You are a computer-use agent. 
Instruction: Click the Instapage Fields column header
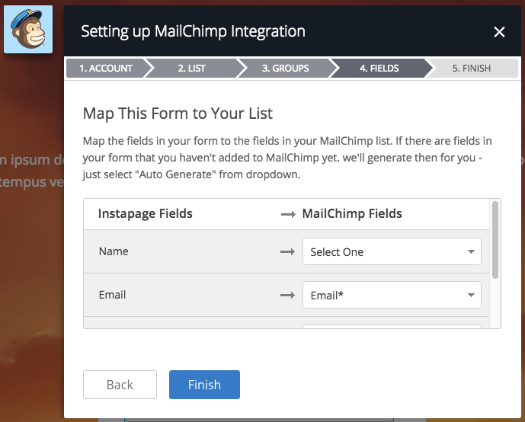click(146, 213)
